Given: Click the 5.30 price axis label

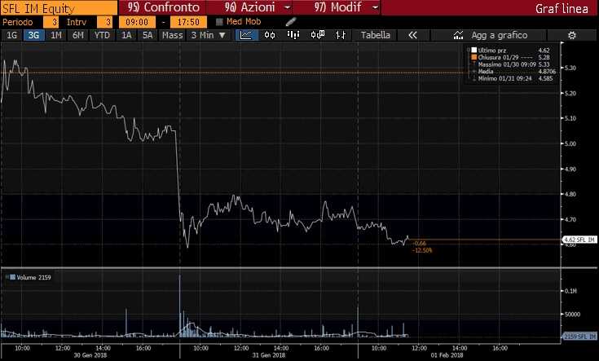Looking at the screenshot, I should pos(570,68).
